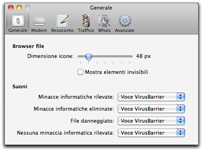Minimize the window with yellow button

click(x=19, y=8)
